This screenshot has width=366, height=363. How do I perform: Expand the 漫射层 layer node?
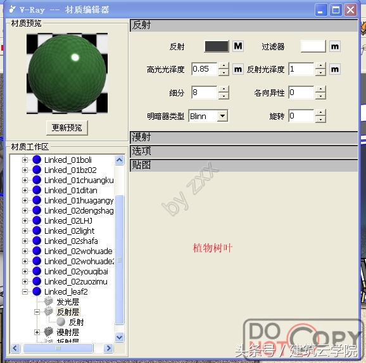click(37, 332)
